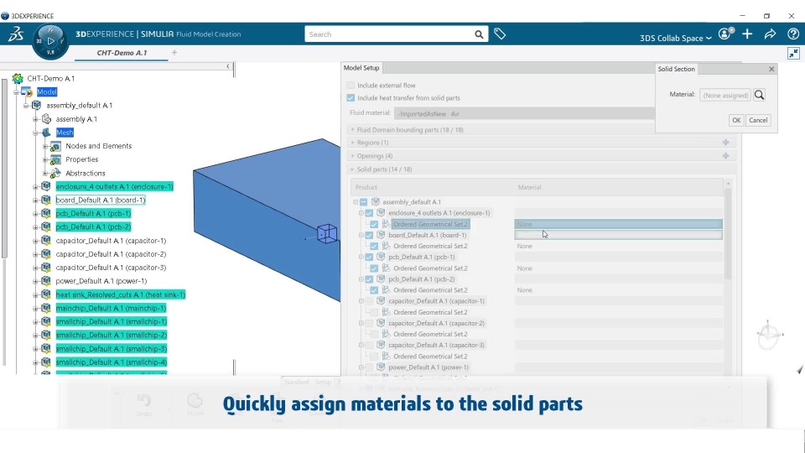Click the Mesh node icon in tree
805x453 pixels.
(x=46, y=133)
